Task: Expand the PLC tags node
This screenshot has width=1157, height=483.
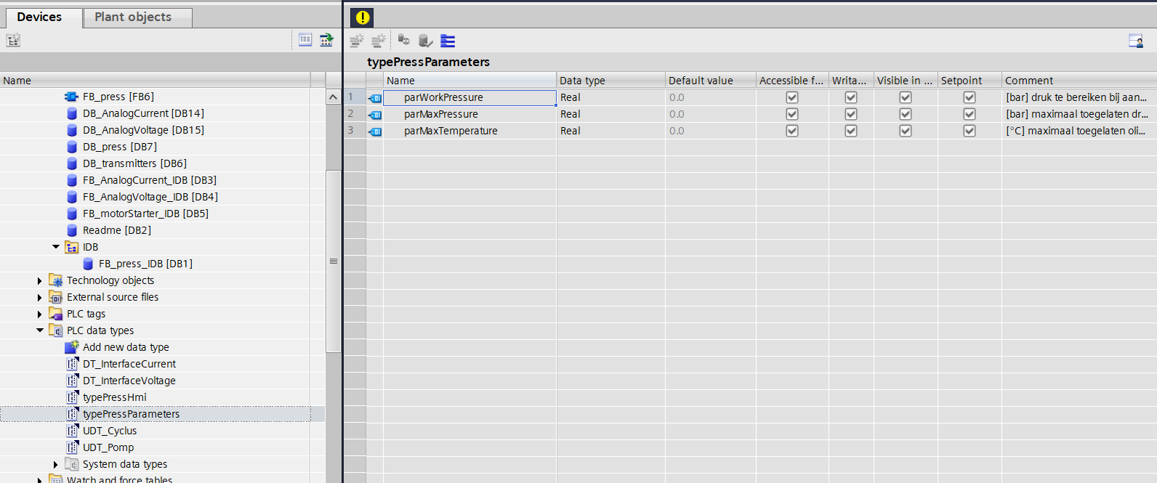Action: pyautogui.click(x=40, y=314)
